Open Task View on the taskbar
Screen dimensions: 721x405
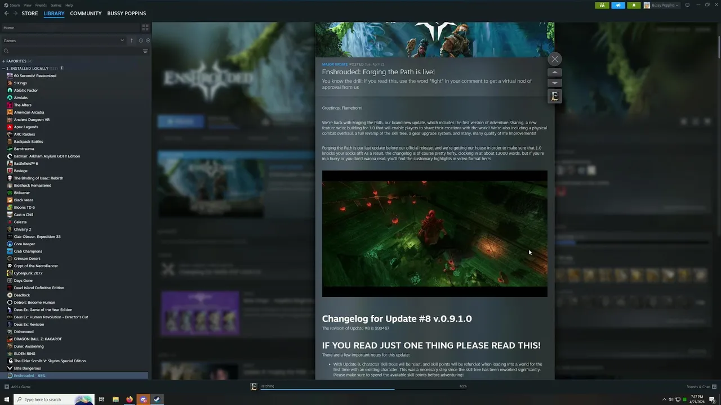point(101,399)
